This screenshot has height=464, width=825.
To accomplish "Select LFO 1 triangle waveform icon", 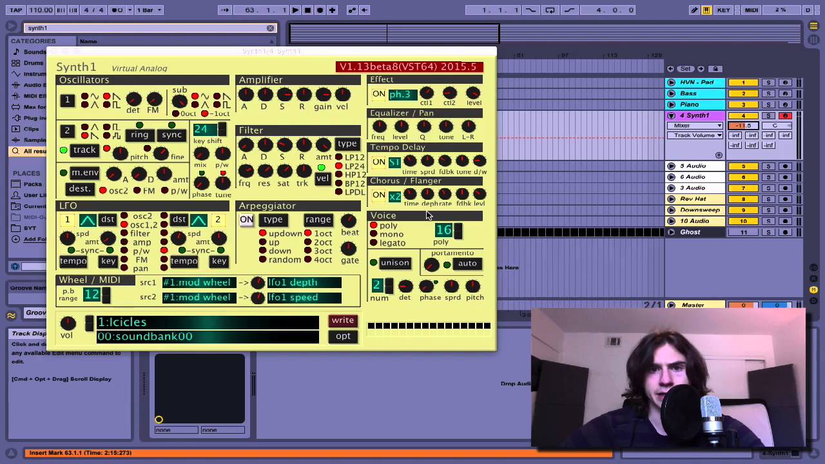I will (88, 220).
